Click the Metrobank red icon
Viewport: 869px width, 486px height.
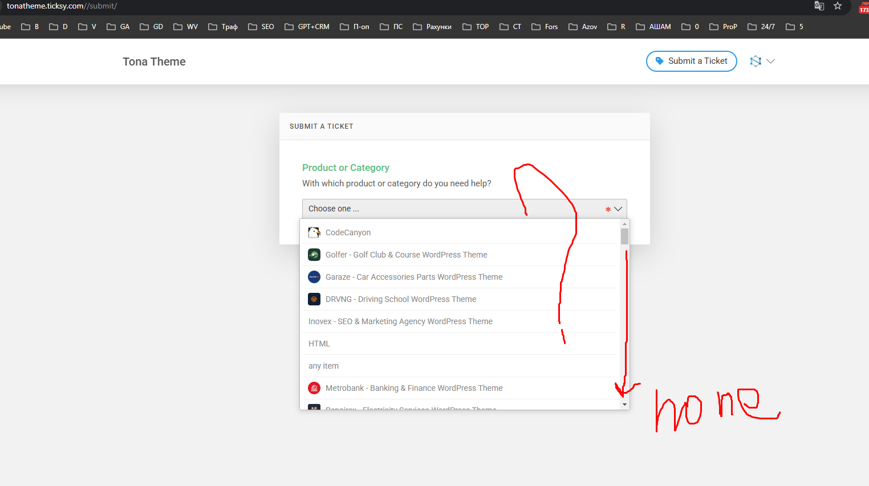314,388
